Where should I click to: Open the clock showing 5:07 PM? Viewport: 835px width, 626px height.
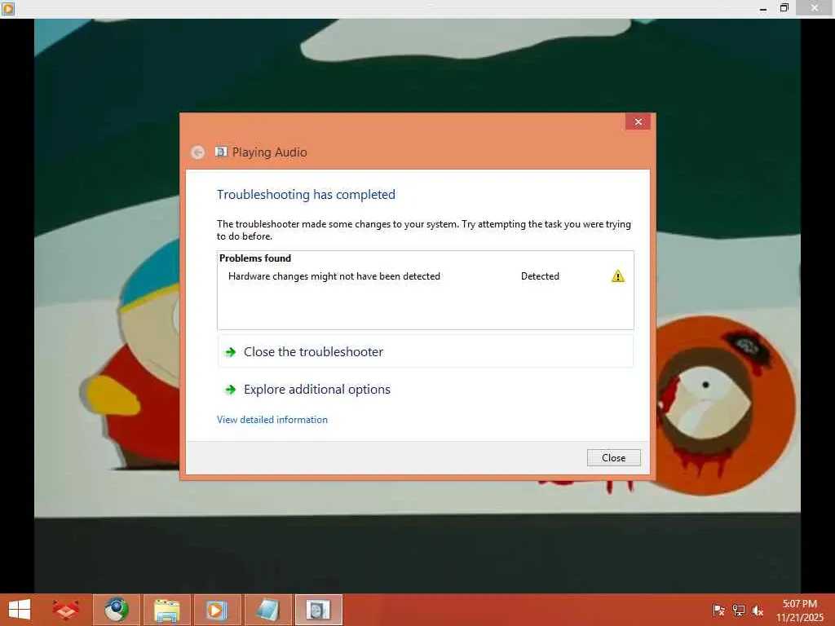(800, 610)
